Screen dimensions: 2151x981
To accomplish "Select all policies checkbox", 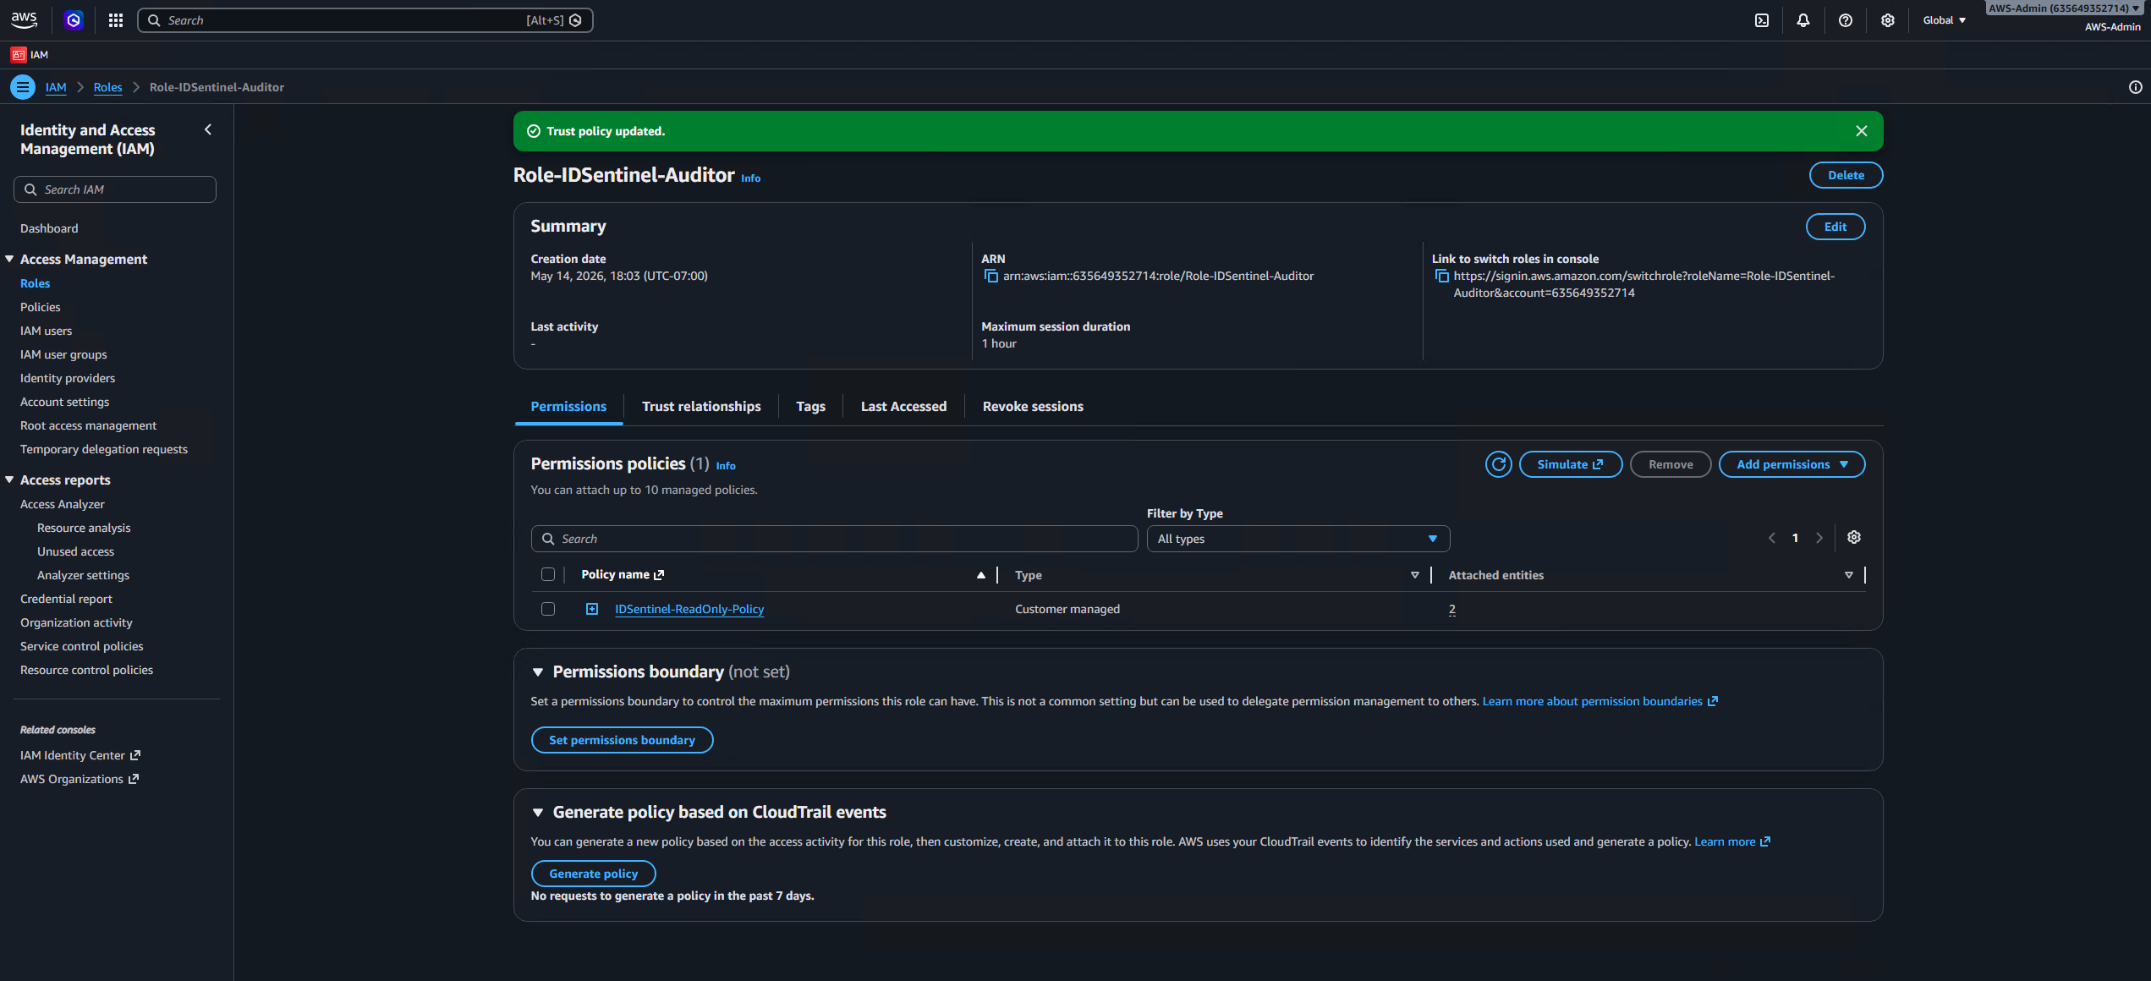I will (548, 575).
